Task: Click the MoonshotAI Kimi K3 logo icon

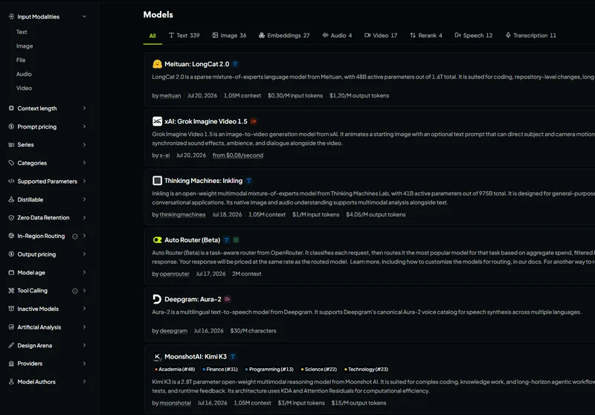Action: [157, 356]
